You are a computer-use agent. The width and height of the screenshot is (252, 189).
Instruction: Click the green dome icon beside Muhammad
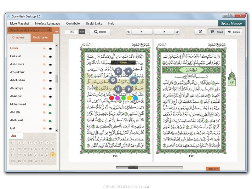click(x=50, y=105)
